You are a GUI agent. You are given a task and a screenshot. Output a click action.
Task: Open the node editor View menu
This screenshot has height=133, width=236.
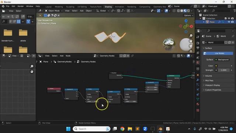[x=47, y=56]
